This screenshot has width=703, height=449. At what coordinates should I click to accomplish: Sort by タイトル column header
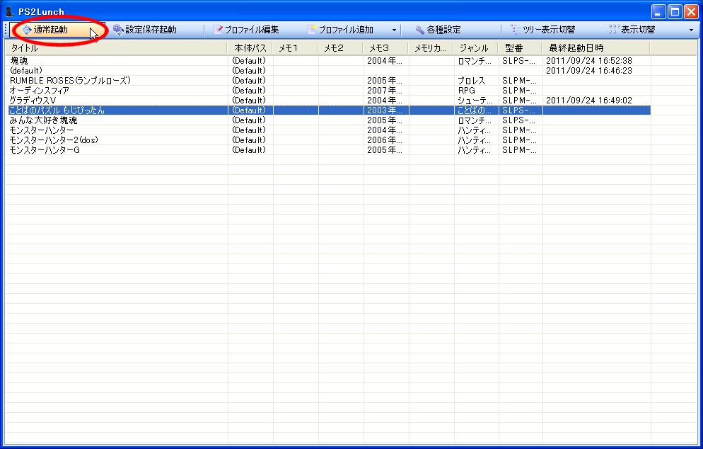[x=117, y=48]
